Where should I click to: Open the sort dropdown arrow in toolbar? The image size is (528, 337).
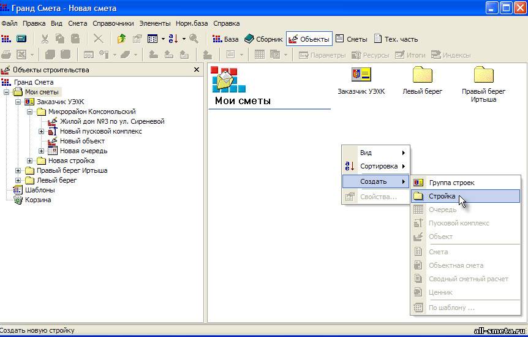184,39
